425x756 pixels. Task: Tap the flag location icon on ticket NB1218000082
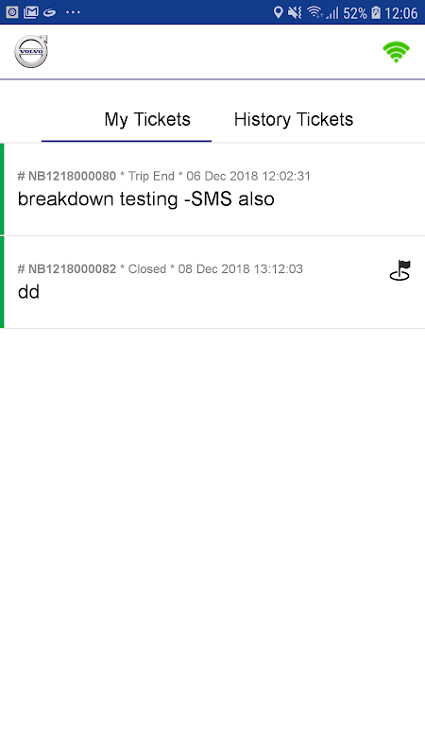399,270
